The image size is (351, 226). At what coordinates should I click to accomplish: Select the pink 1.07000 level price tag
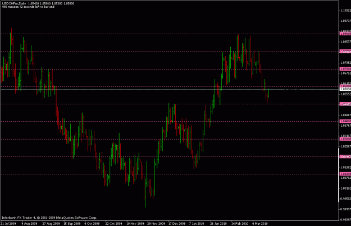click(x=345, y=69)
